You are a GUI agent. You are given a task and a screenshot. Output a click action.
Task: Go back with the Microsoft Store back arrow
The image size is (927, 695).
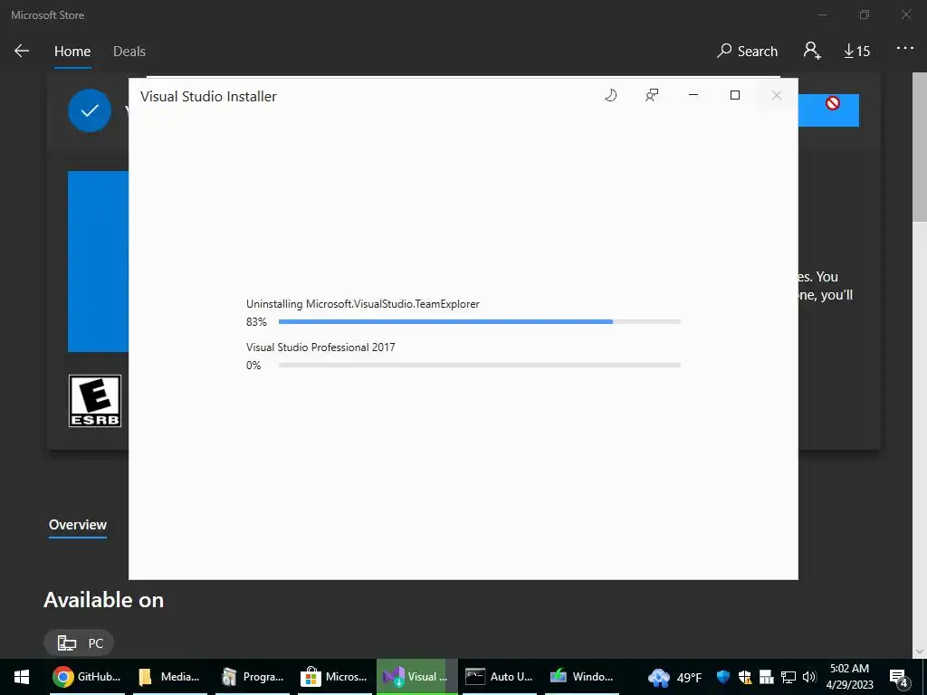coord(22,51)
